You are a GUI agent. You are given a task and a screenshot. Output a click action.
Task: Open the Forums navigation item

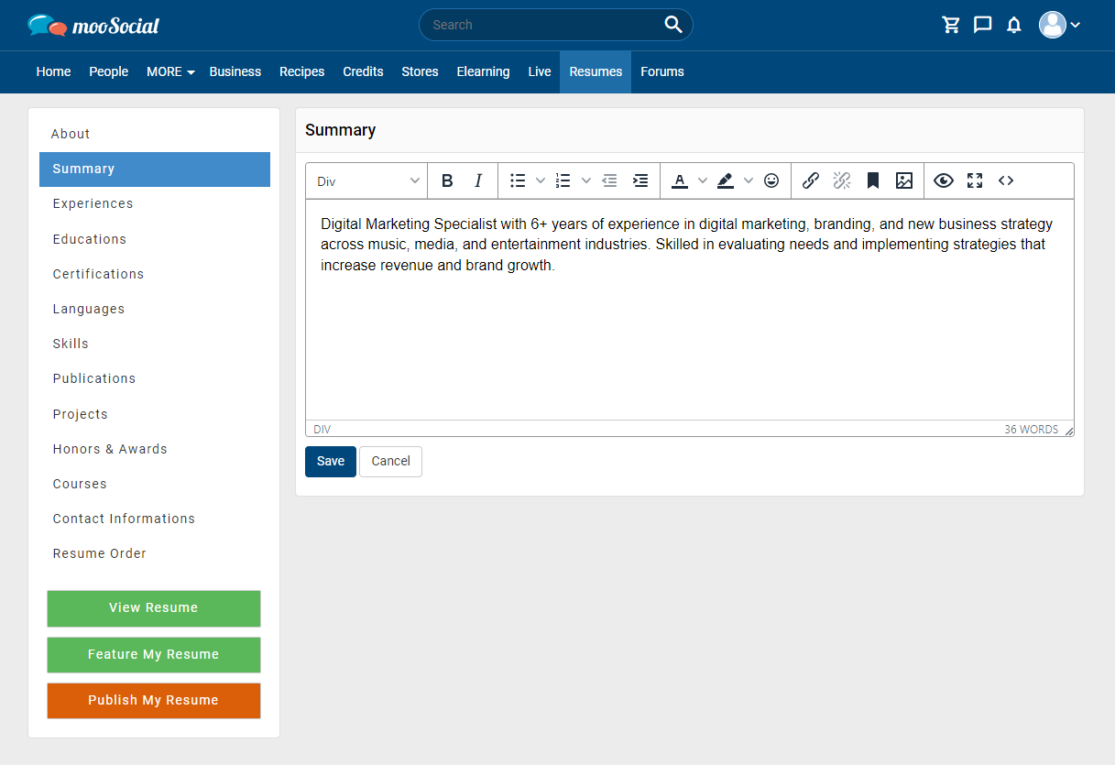point(662,71)
